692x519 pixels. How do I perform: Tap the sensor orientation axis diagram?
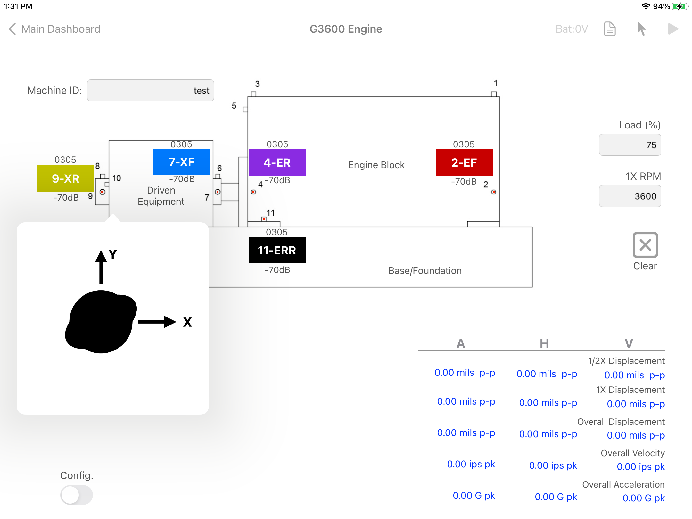(x=128, y=301)
